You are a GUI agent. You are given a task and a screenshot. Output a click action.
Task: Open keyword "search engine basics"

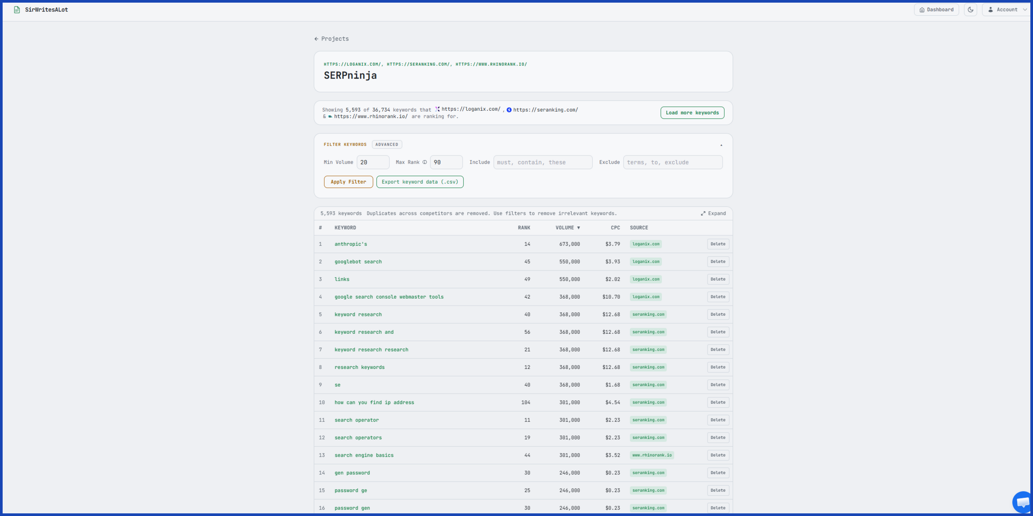(364, 455)
